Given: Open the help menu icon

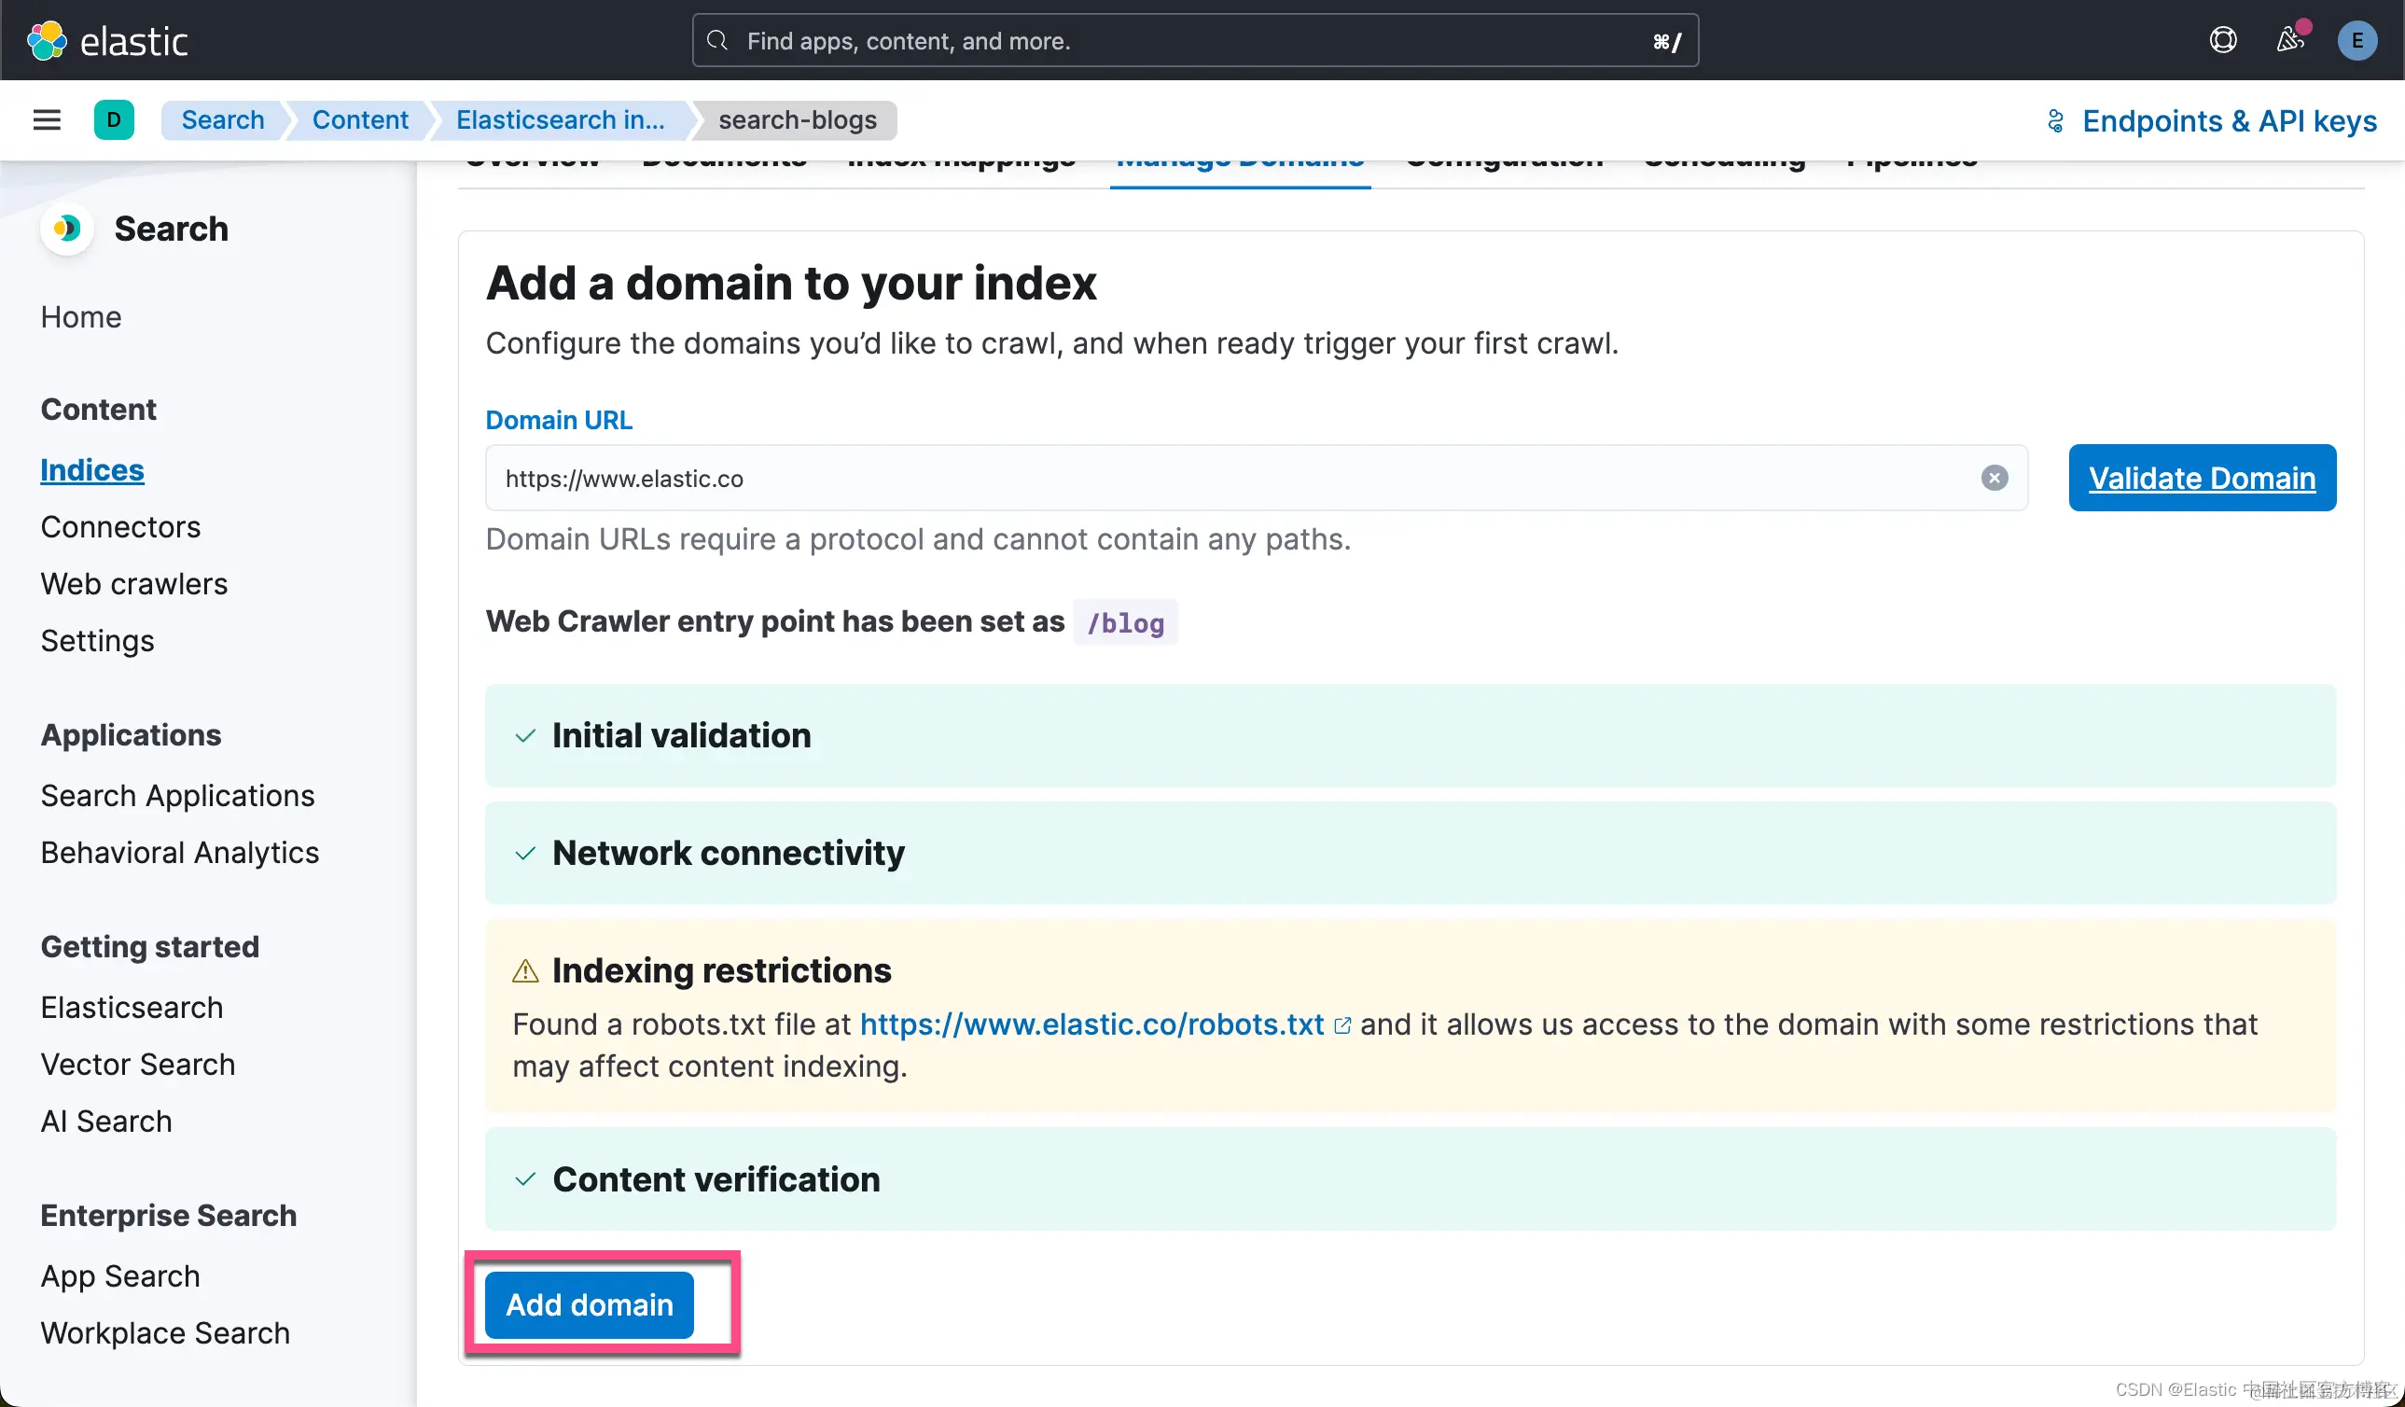Looking at the screenshot, I should coord(2223,40).
